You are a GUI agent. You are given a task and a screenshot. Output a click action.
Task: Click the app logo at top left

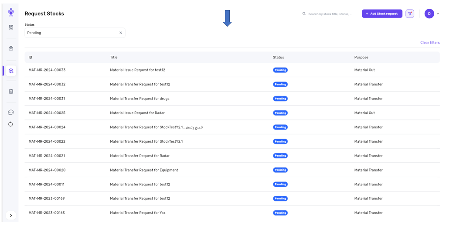(x=11, y=12)
